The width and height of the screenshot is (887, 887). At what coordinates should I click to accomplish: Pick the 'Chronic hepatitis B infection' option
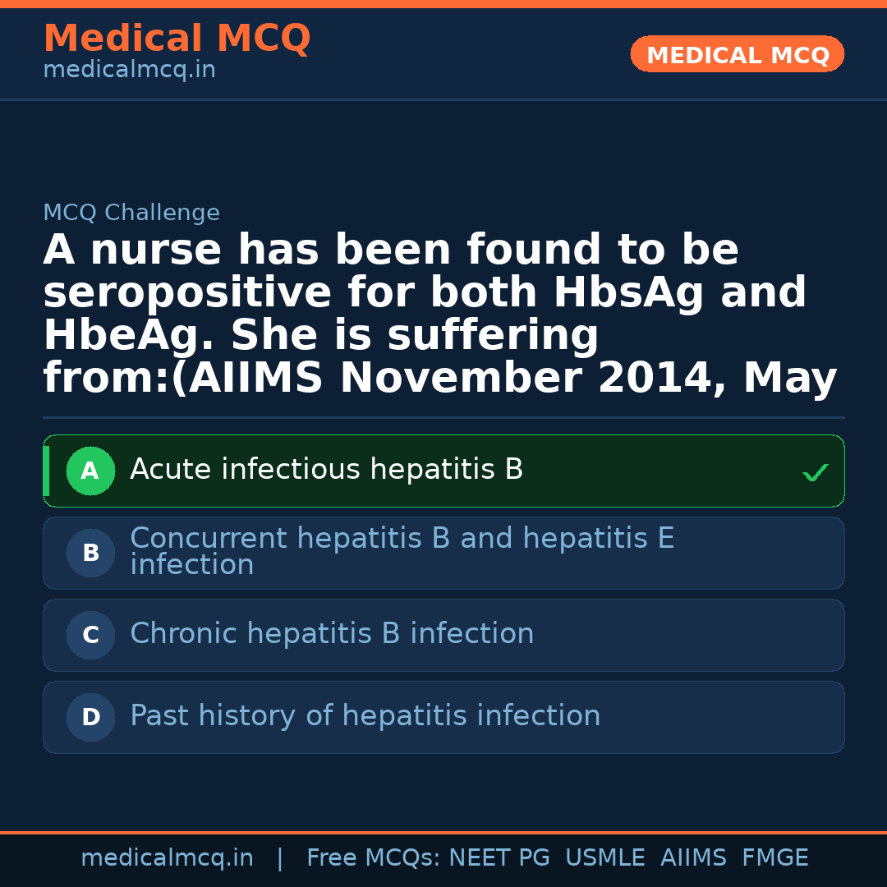coord(332,634)
